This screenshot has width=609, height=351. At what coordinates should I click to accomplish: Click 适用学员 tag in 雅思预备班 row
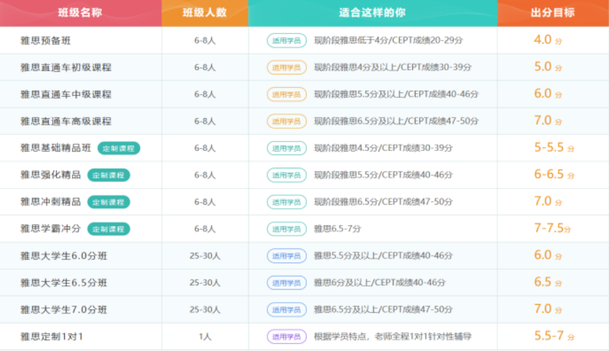click(x=287, y=40)
